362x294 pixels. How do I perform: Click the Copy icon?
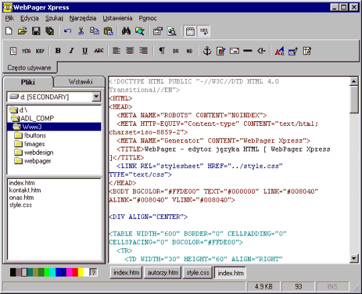(x=95, y=31)
